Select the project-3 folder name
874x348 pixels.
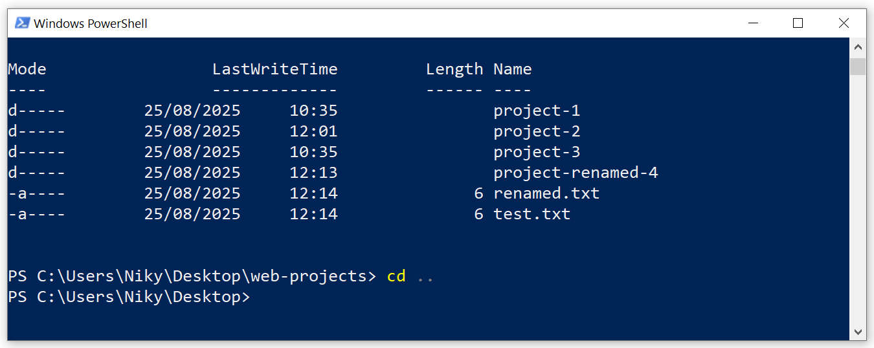[x=537, y=152]
